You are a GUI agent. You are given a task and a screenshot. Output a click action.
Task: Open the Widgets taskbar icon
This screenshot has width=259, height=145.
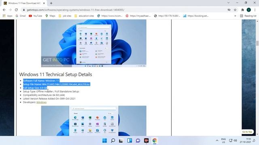(129, 141)
